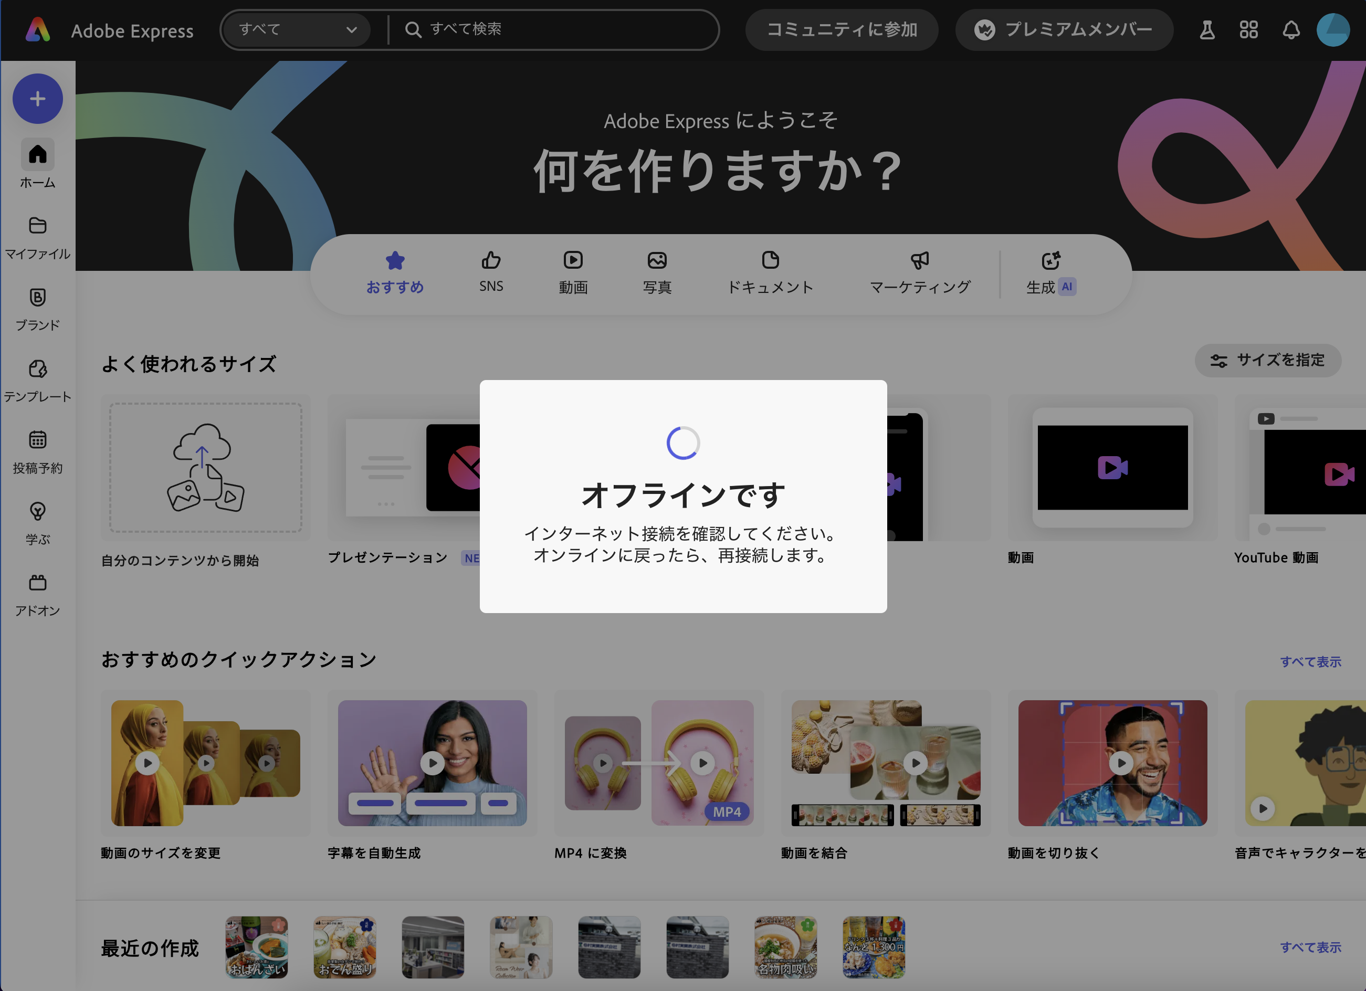The width and height of the screenshot is (1366, 991).
Task: Select the ブランド sidebar icon
Action: (x=37, y=308)
